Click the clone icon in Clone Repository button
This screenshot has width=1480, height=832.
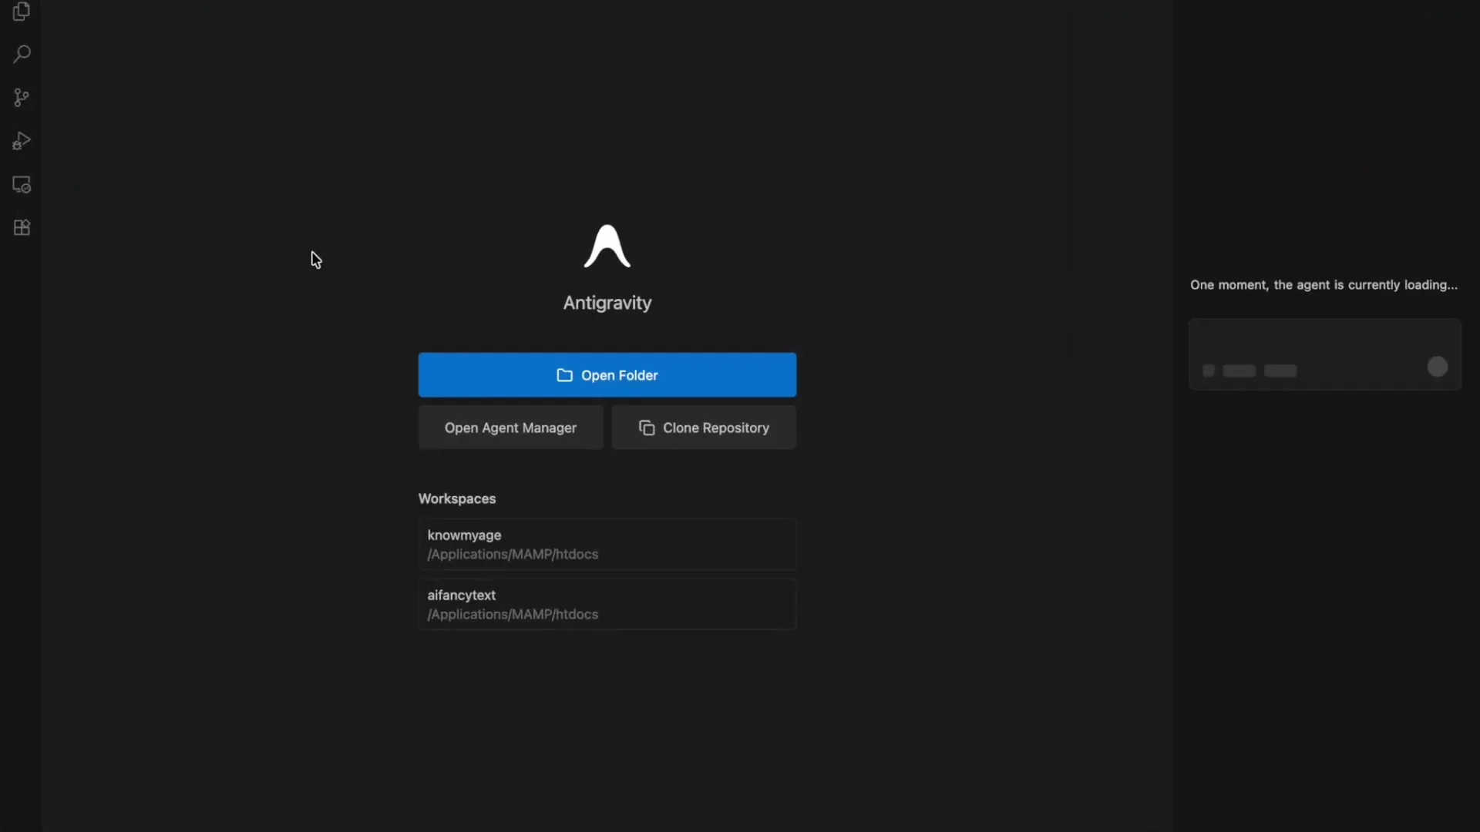coord(648,428)
